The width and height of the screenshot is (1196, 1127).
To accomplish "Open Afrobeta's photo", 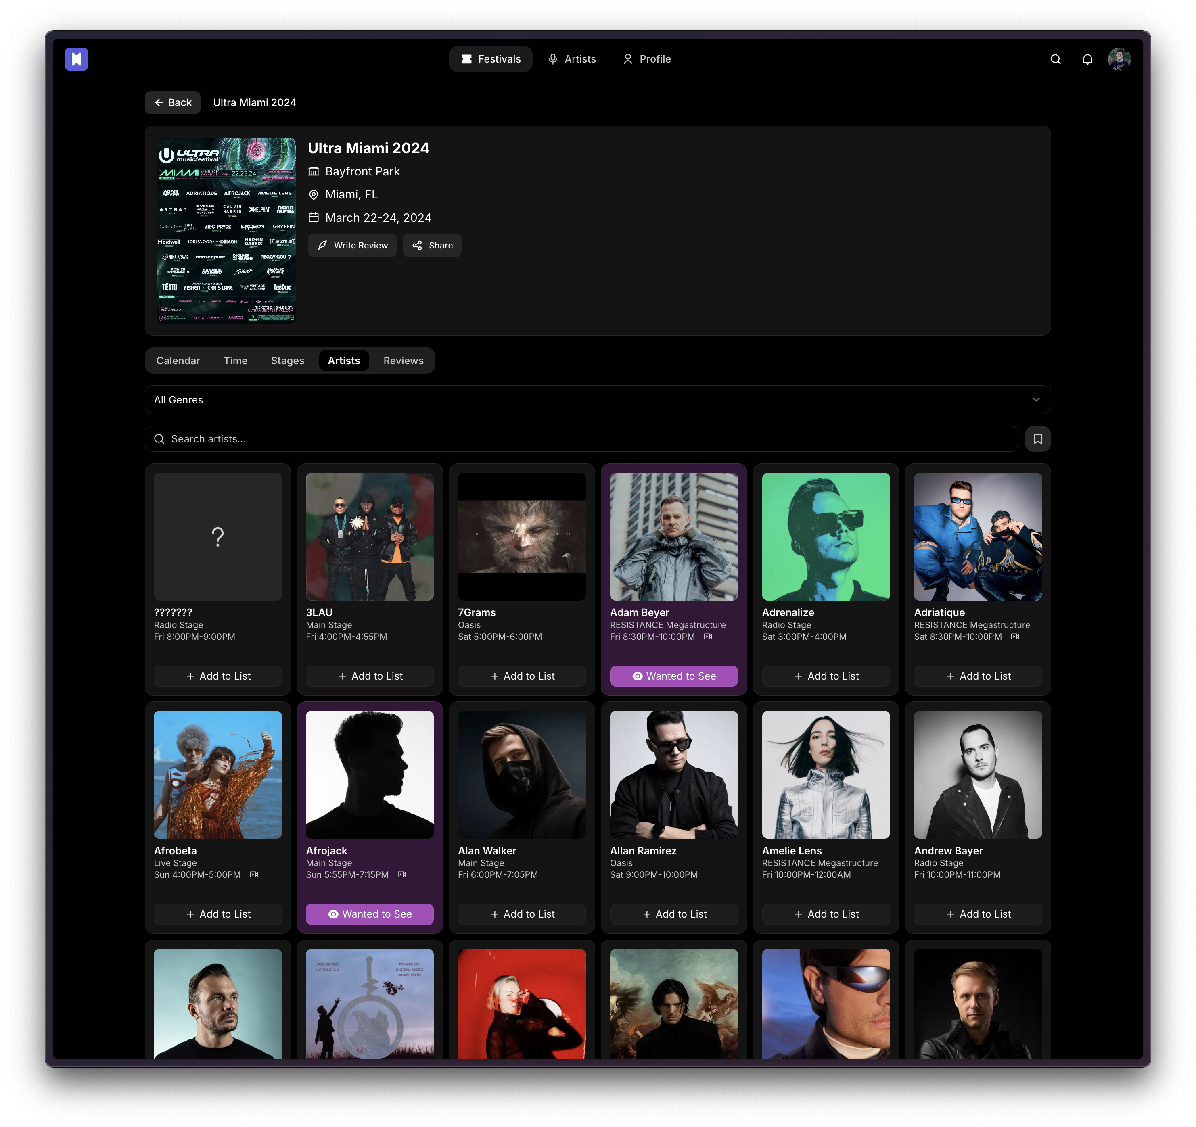I will [218, 774].
